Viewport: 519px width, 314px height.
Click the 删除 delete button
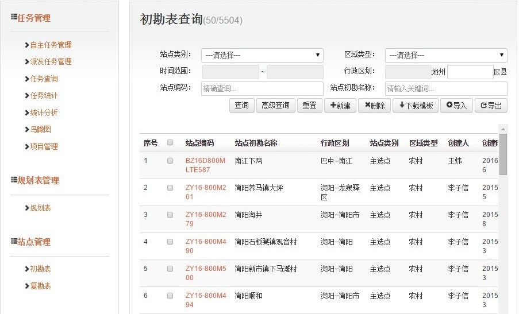(374, 106)
